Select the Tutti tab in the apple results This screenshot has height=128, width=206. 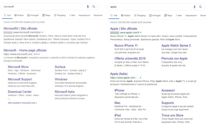click(x=114, y=15)
